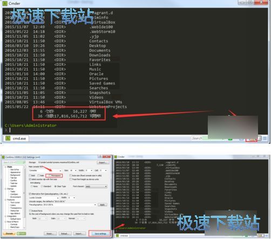This screenshot has height=239, width=271.
Task: Collapse the Features tree node
Action: tap(5, 200)
